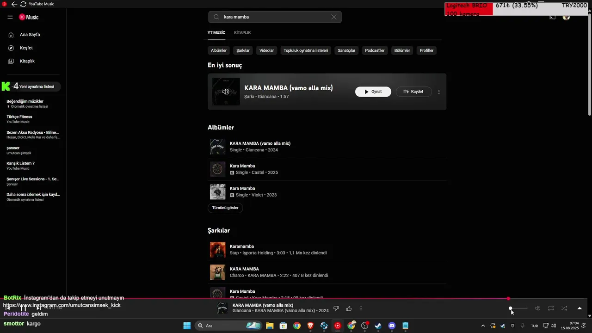Viewport: 592px width, 333px height.
Task: Dislike the playing song
Action: [336, 308]
